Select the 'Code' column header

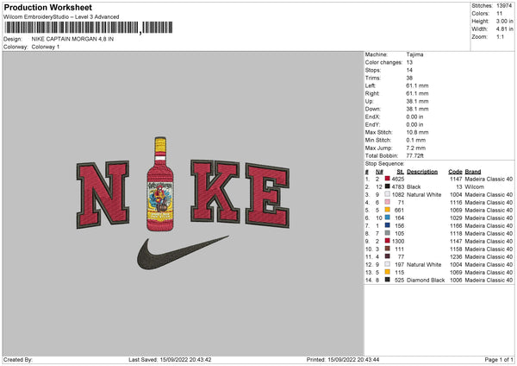pos(455,172)
